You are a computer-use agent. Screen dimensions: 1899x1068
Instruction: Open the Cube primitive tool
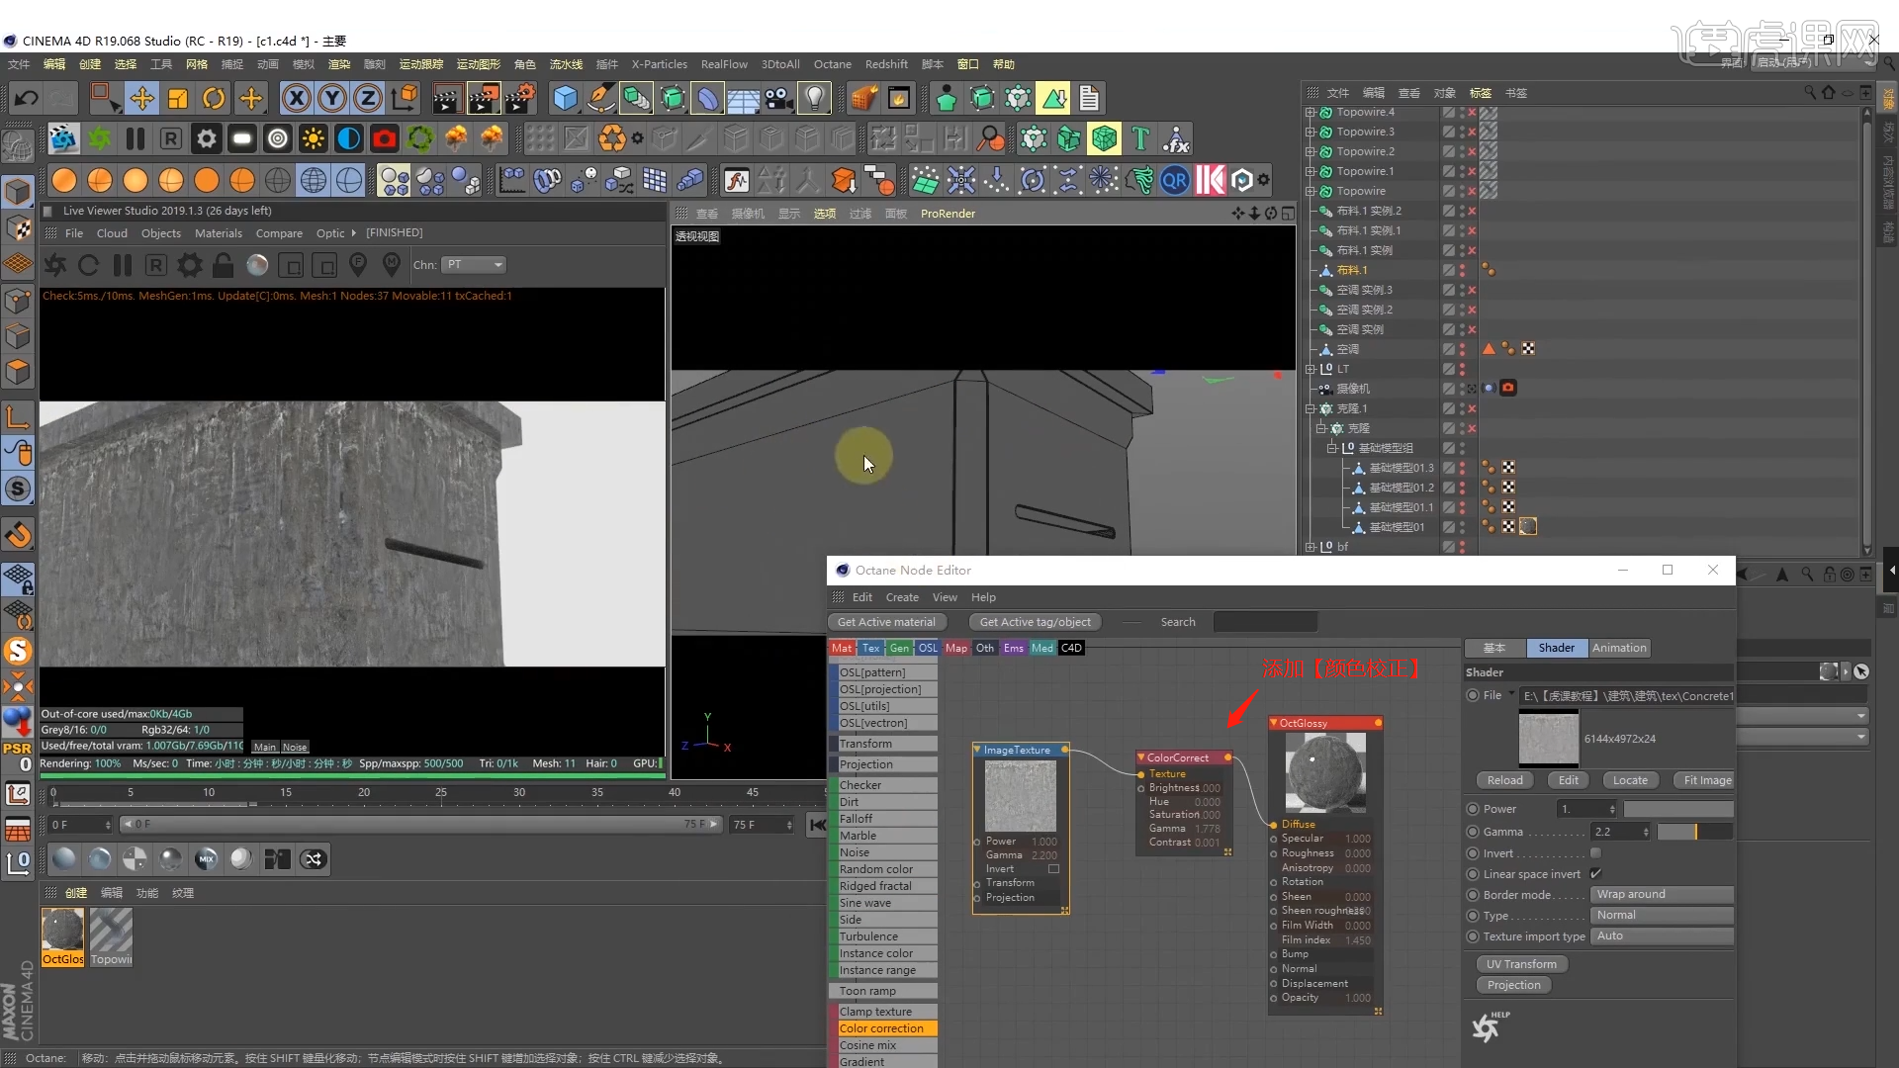tap(565, 98)
